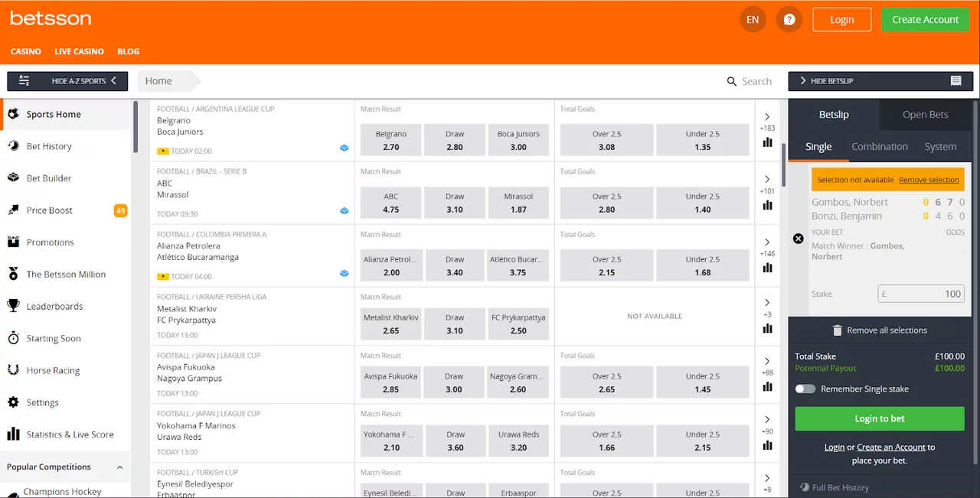980x498 pixels.
Task: Click the Leaderboards trophy icon
Action: tap(13, 306)
